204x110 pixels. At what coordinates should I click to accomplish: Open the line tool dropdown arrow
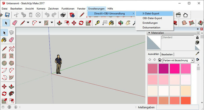click(x=28, y=23)
